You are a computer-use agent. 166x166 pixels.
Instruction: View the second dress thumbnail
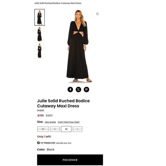tap(39, 34)
